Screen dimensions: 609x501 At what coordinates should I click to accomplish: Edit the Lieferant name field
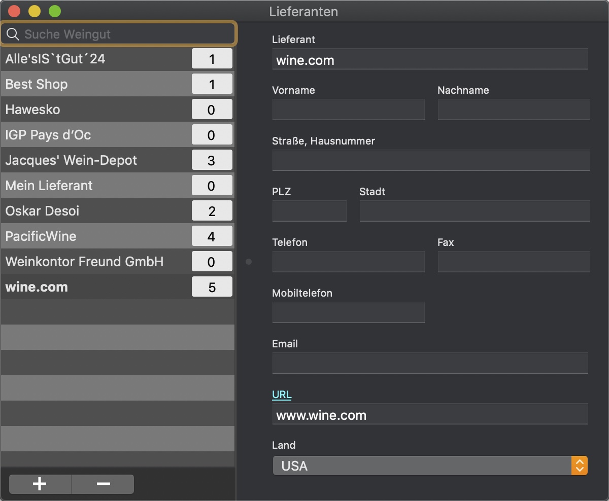430,59
